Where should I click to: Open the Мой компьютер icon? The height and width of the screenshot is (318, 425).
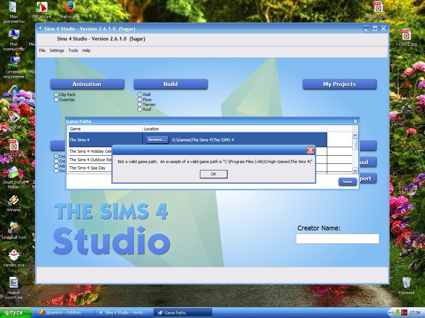14,40
